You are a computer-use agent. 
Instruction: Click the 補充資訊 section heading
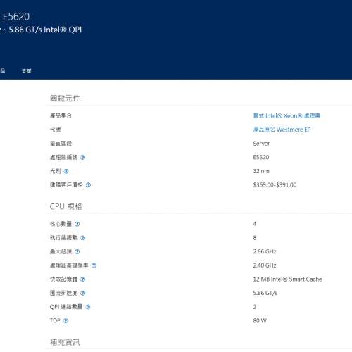(65, 342)
